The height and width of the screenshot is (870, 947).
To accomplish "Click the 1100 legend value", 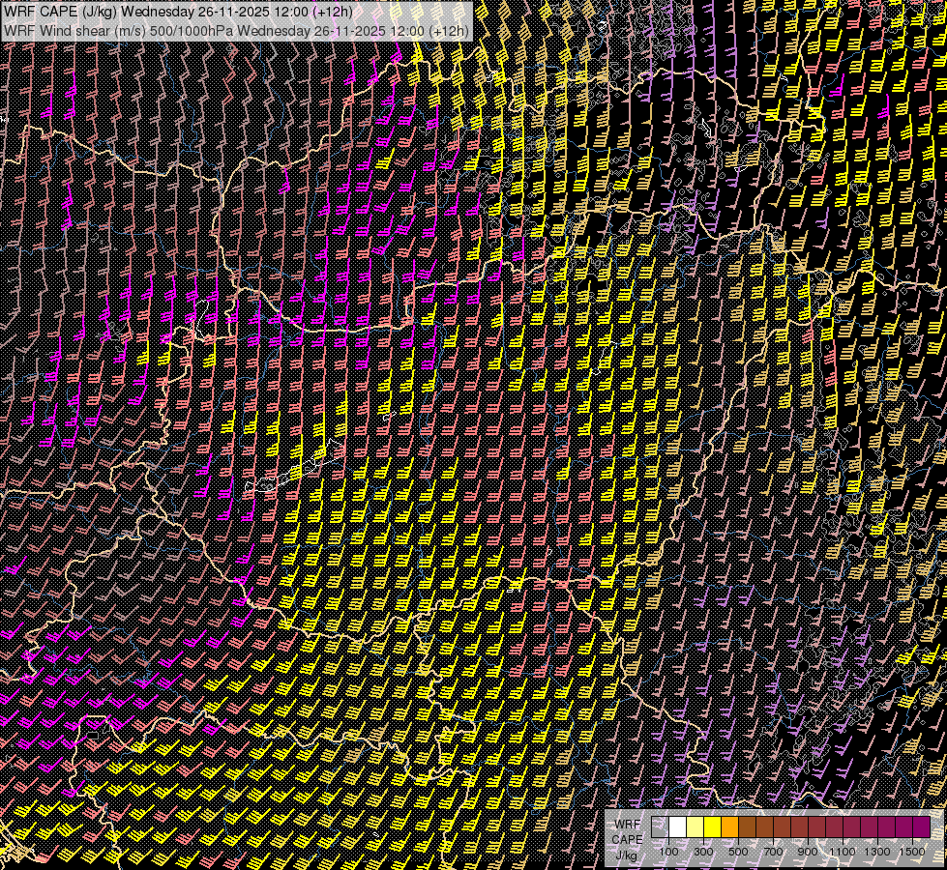I will pyautogui.click(x=842, y=852).
